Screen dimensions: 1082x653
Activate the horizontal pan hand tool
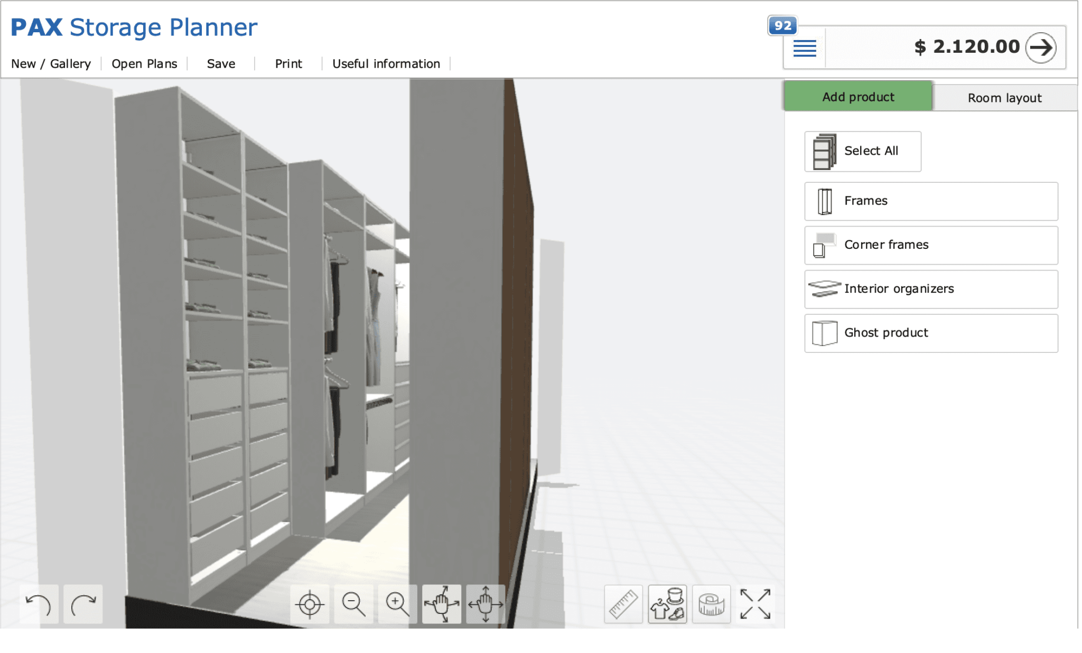click(x=485, y=604)
